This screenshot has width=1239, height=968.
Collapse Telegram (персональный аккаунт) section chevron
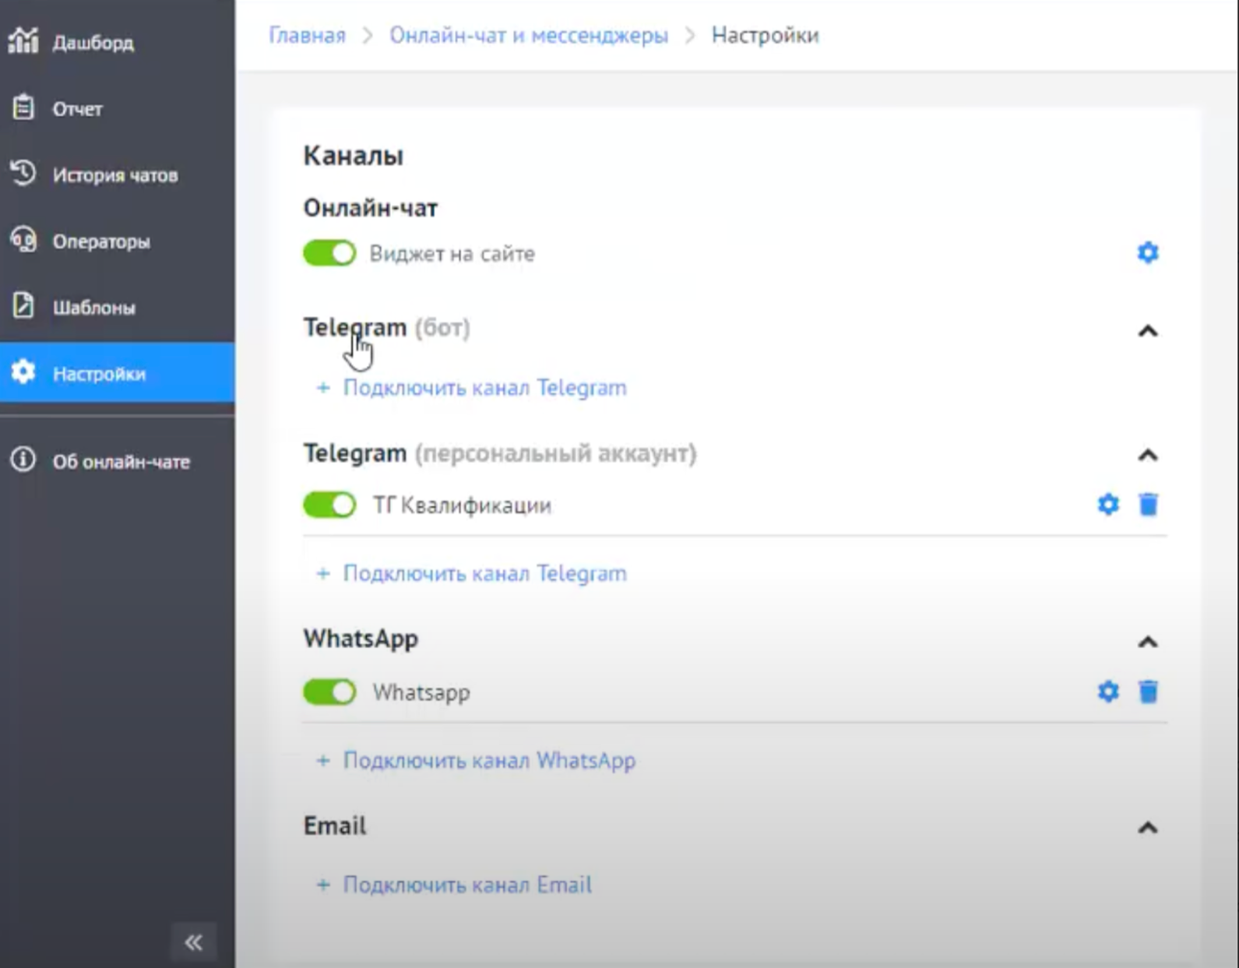pyautogui.click(x=1147, y=455)
